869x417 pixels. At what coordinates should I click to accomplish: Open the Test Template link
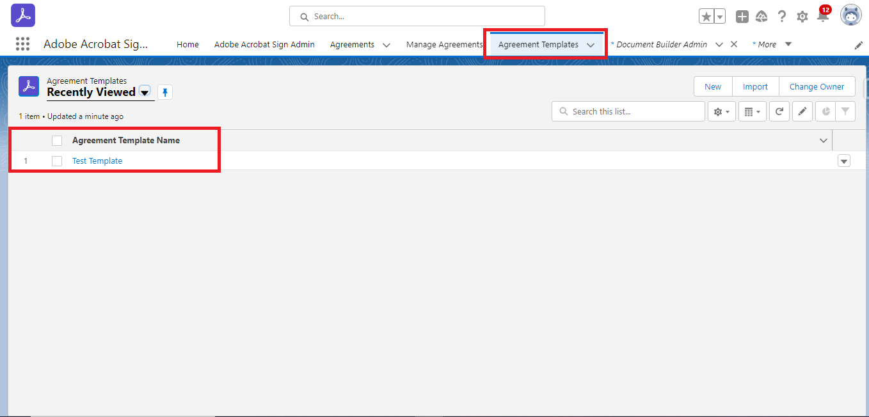(97, 161)
